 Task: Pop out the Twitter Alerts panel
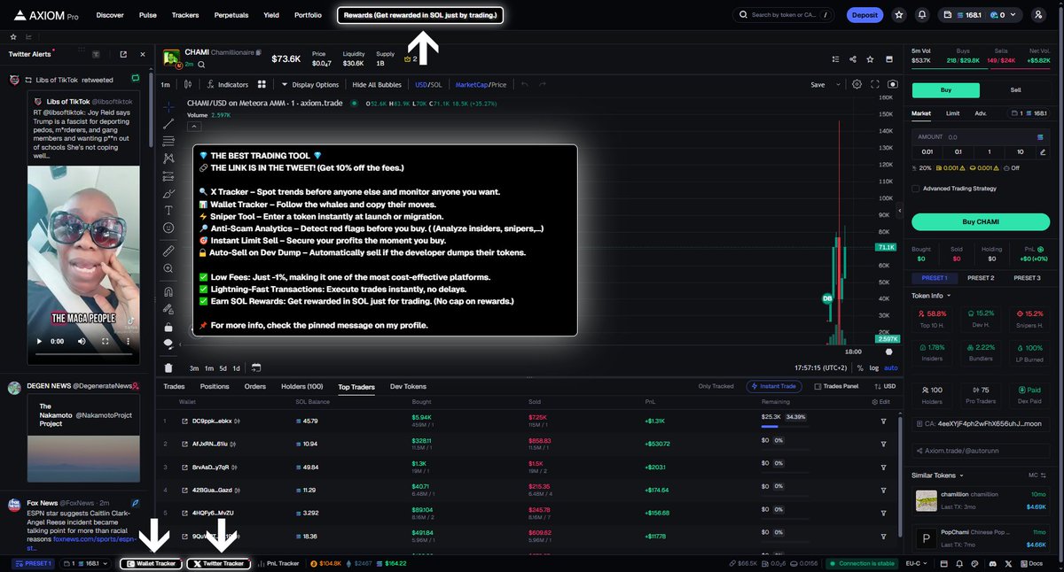(x=122, y=55)
